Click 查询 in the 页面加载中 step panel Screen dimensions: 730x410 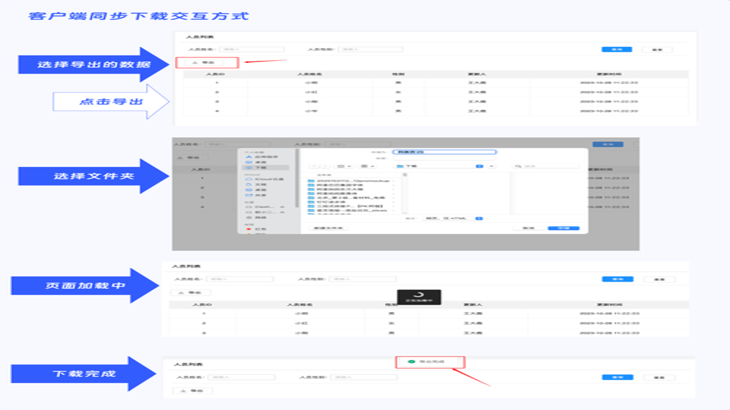click(x=618, y=280)
